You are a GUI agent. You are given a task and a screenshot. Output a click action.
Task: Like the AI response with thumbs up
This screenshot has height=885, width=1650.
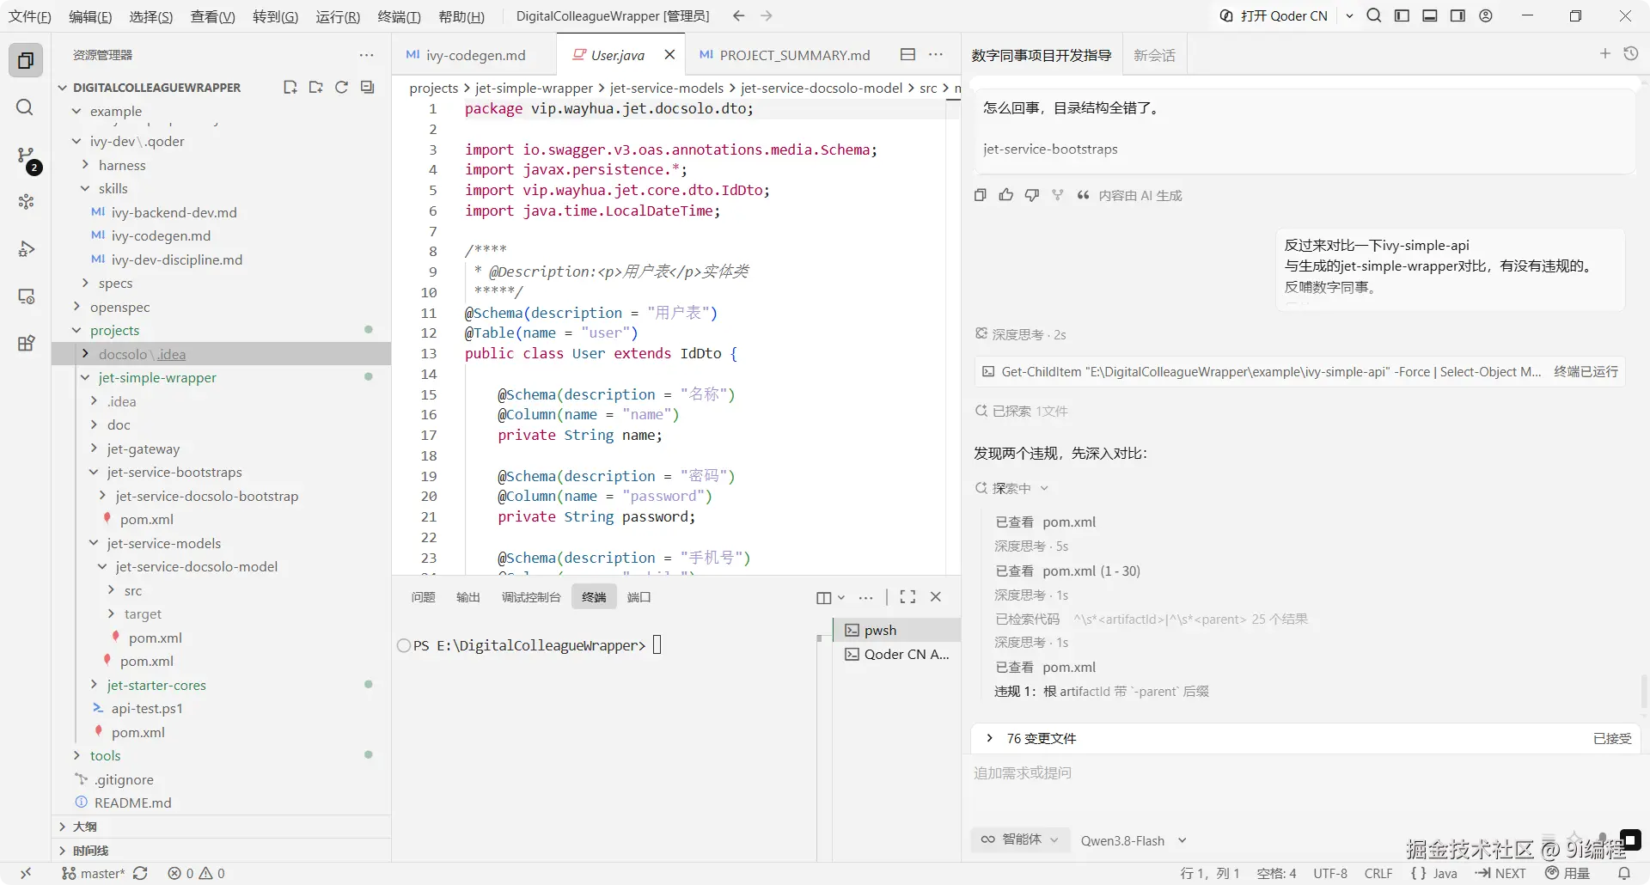(x=1006, y=195)
